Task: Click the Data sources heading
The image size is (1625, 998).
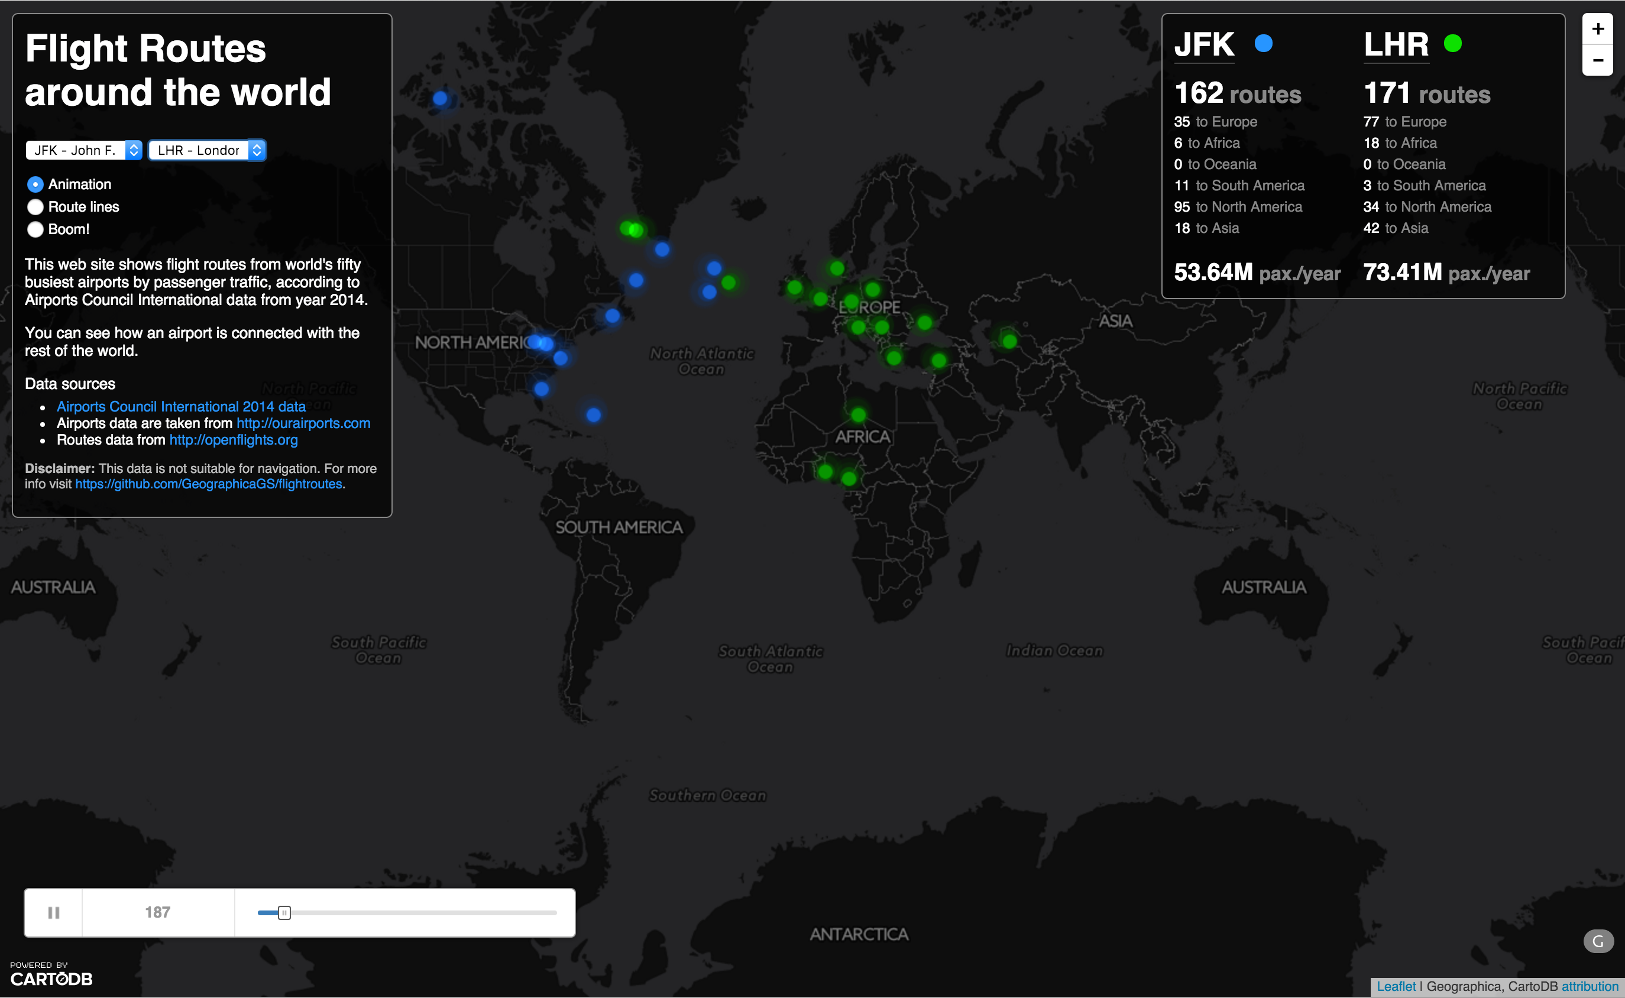Action: pos(70,384)
